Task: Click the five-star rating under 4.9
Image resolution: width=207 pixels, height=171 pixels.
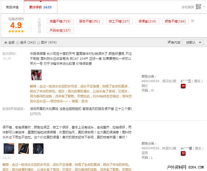Action: 16,31
